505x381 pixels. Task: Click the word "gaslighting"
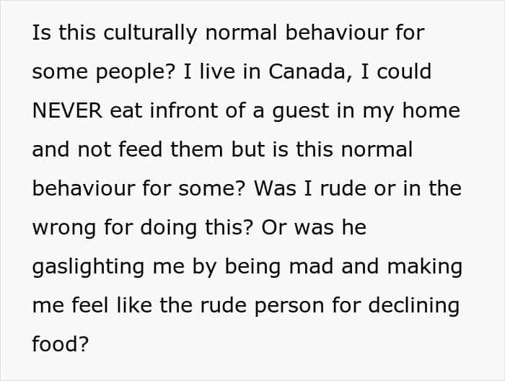pyautogui.click(x=89, y=267)
